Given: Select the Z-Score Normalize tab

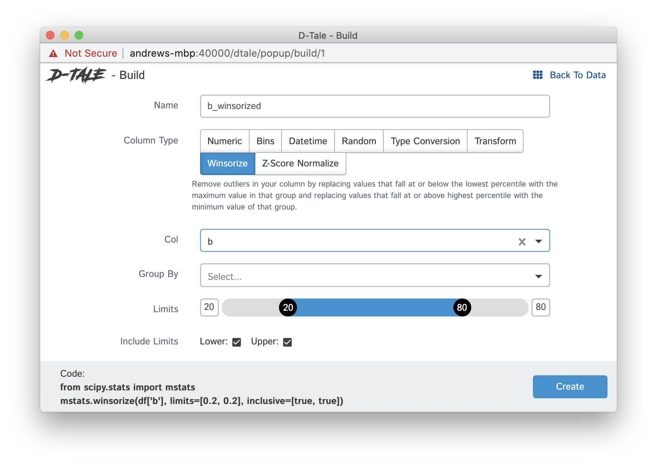Looking at the screenshot, I should coord(300,163).
